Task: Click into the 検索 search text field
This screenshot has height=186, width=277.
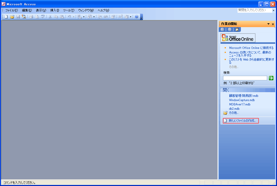Action: click(245, 78)
